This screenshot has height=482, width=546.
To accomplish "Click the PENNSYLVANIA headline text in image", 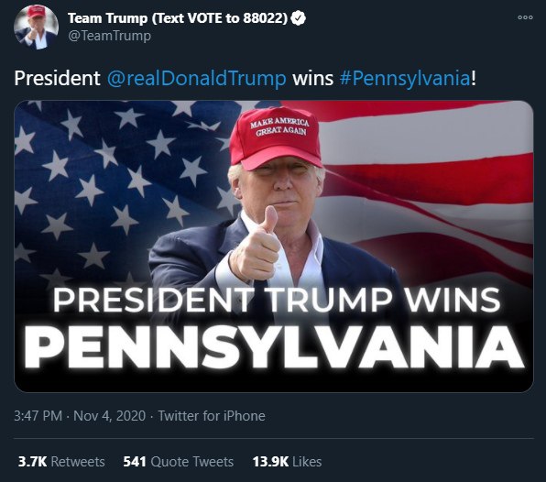I will click(274, 348).
